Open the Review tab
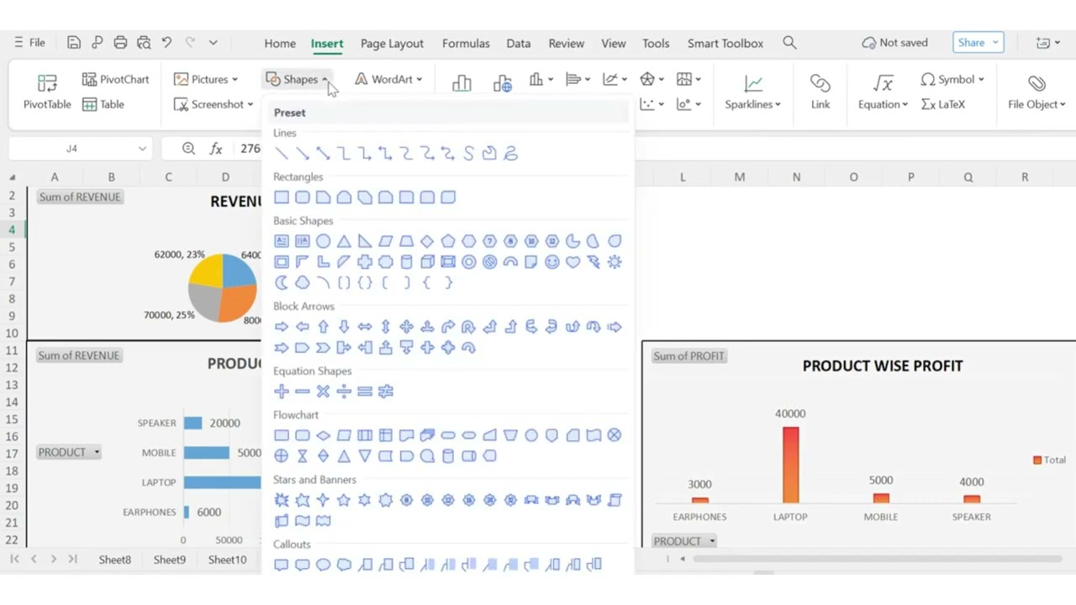The width and height of the screenshot is (1076, 605). [567, 43]
